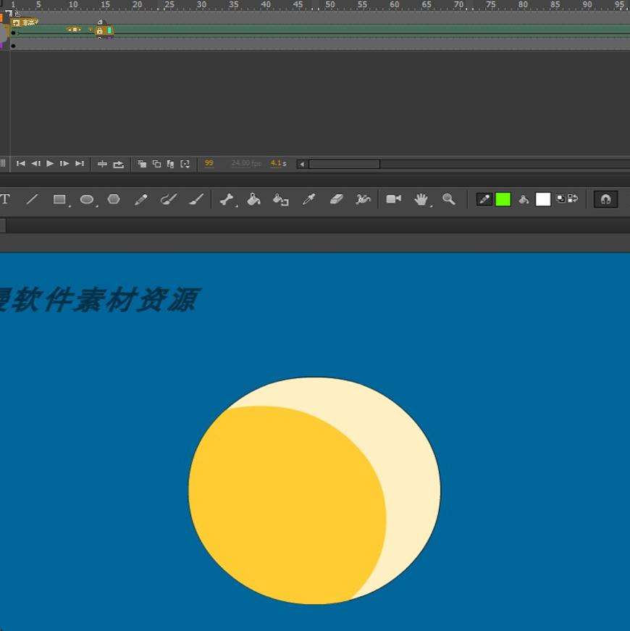Select the Camera tool
This screenshot has height=631, width=630.
coord(394,199)
